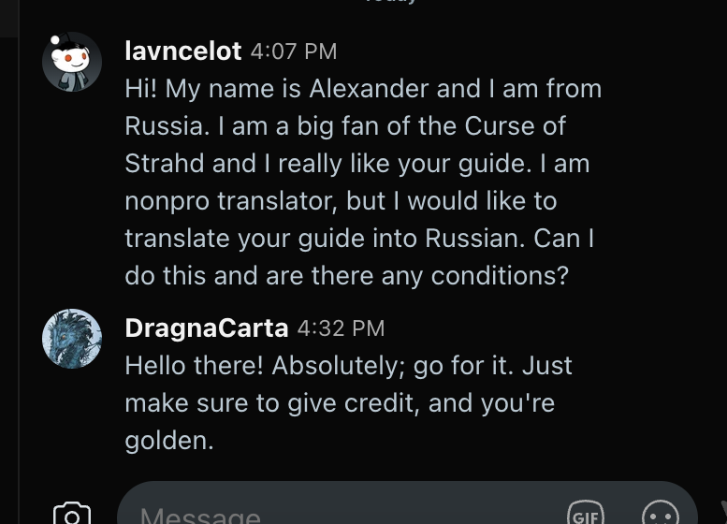727x524 pixels.
Task: Click the white status dot on lavncelot's avatar
Action: (x=54, y=40)
